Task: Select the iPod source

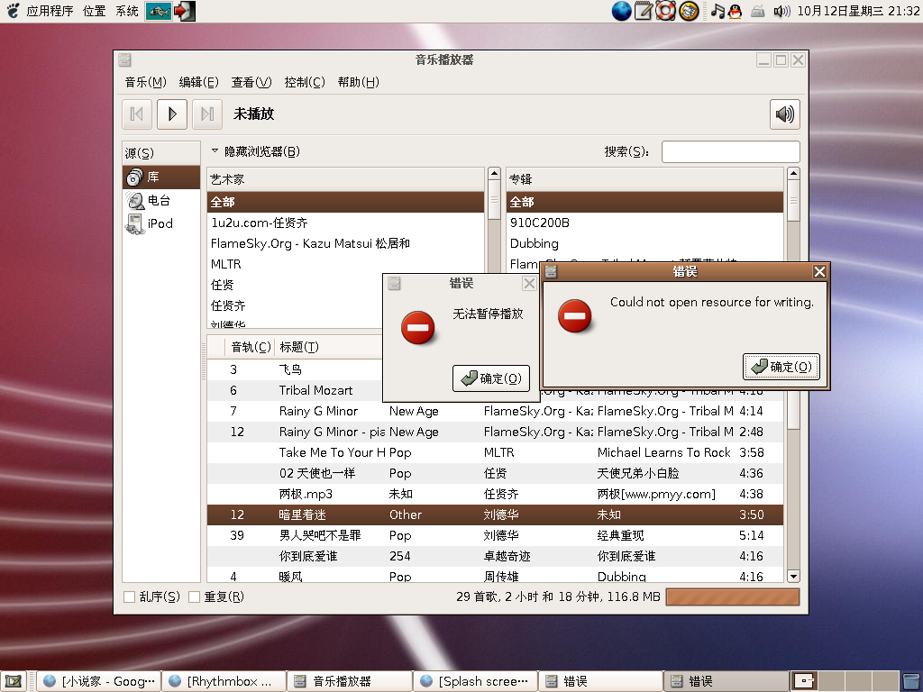Action: (x=161, y=223)
